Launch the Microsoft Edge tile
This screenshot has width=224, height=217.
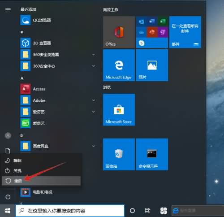pos(119,65)
